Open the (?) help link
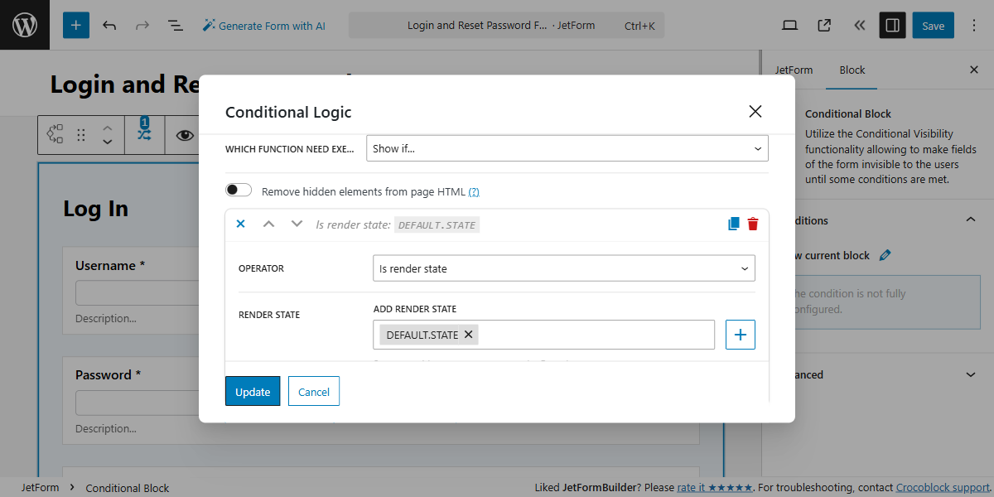This screenshot has height=497, width=994. (474, 191)
